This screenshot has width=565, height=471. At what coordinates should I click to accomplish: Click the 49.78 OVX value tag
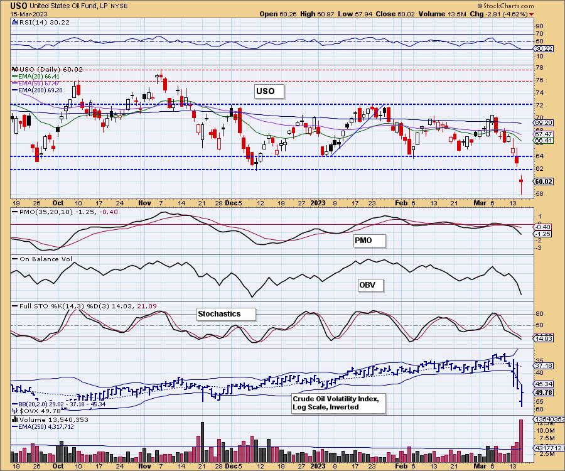point(544,392)
